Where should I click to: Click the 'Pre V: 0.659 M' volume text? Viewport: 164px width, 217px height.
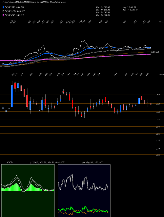click(x=130, y=10)
